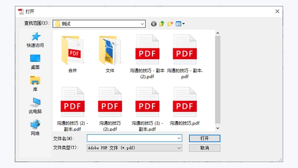Go up one folder level
The height and width of the screenshot is (168, 298).
(x=162, y=24)
